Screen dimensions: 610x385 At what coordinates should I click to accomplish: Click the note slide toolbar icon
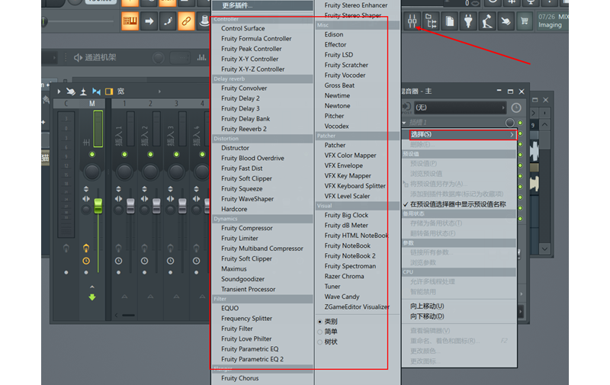pyautogui.click(x=168, y=21)
